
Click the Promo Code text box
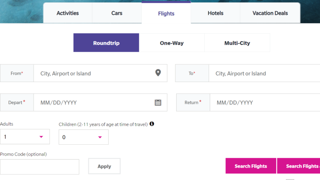tap(40, 167)
